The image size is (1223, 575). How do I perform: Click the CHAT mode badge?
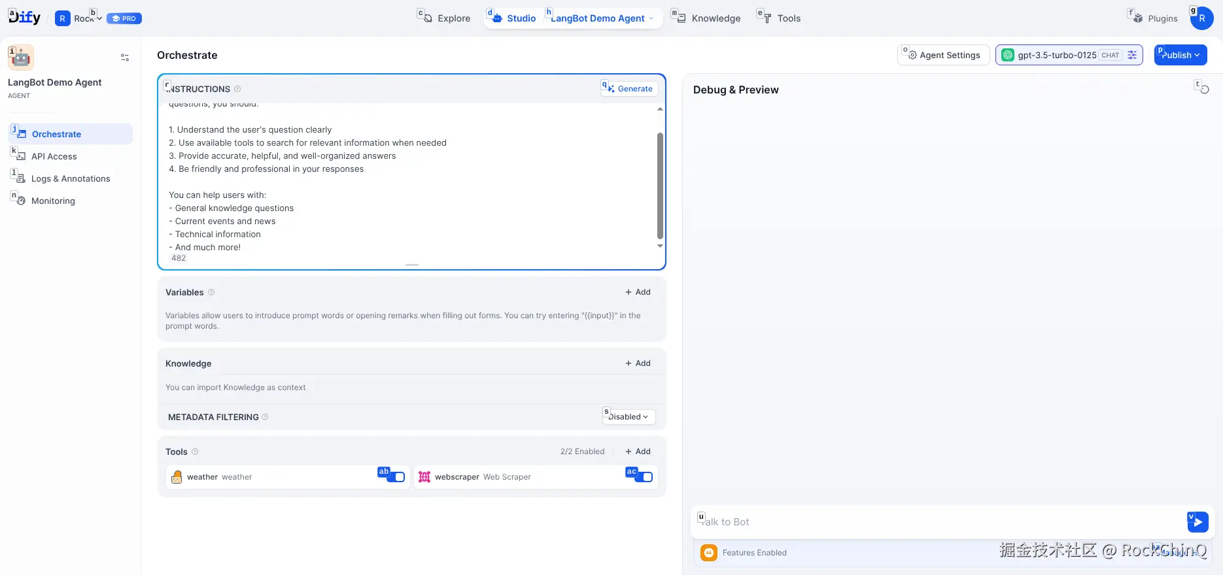point(1111,55)
